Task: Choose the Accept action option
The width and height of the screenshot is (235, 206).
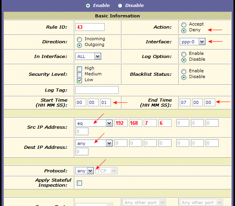Action: pos(184,24)
